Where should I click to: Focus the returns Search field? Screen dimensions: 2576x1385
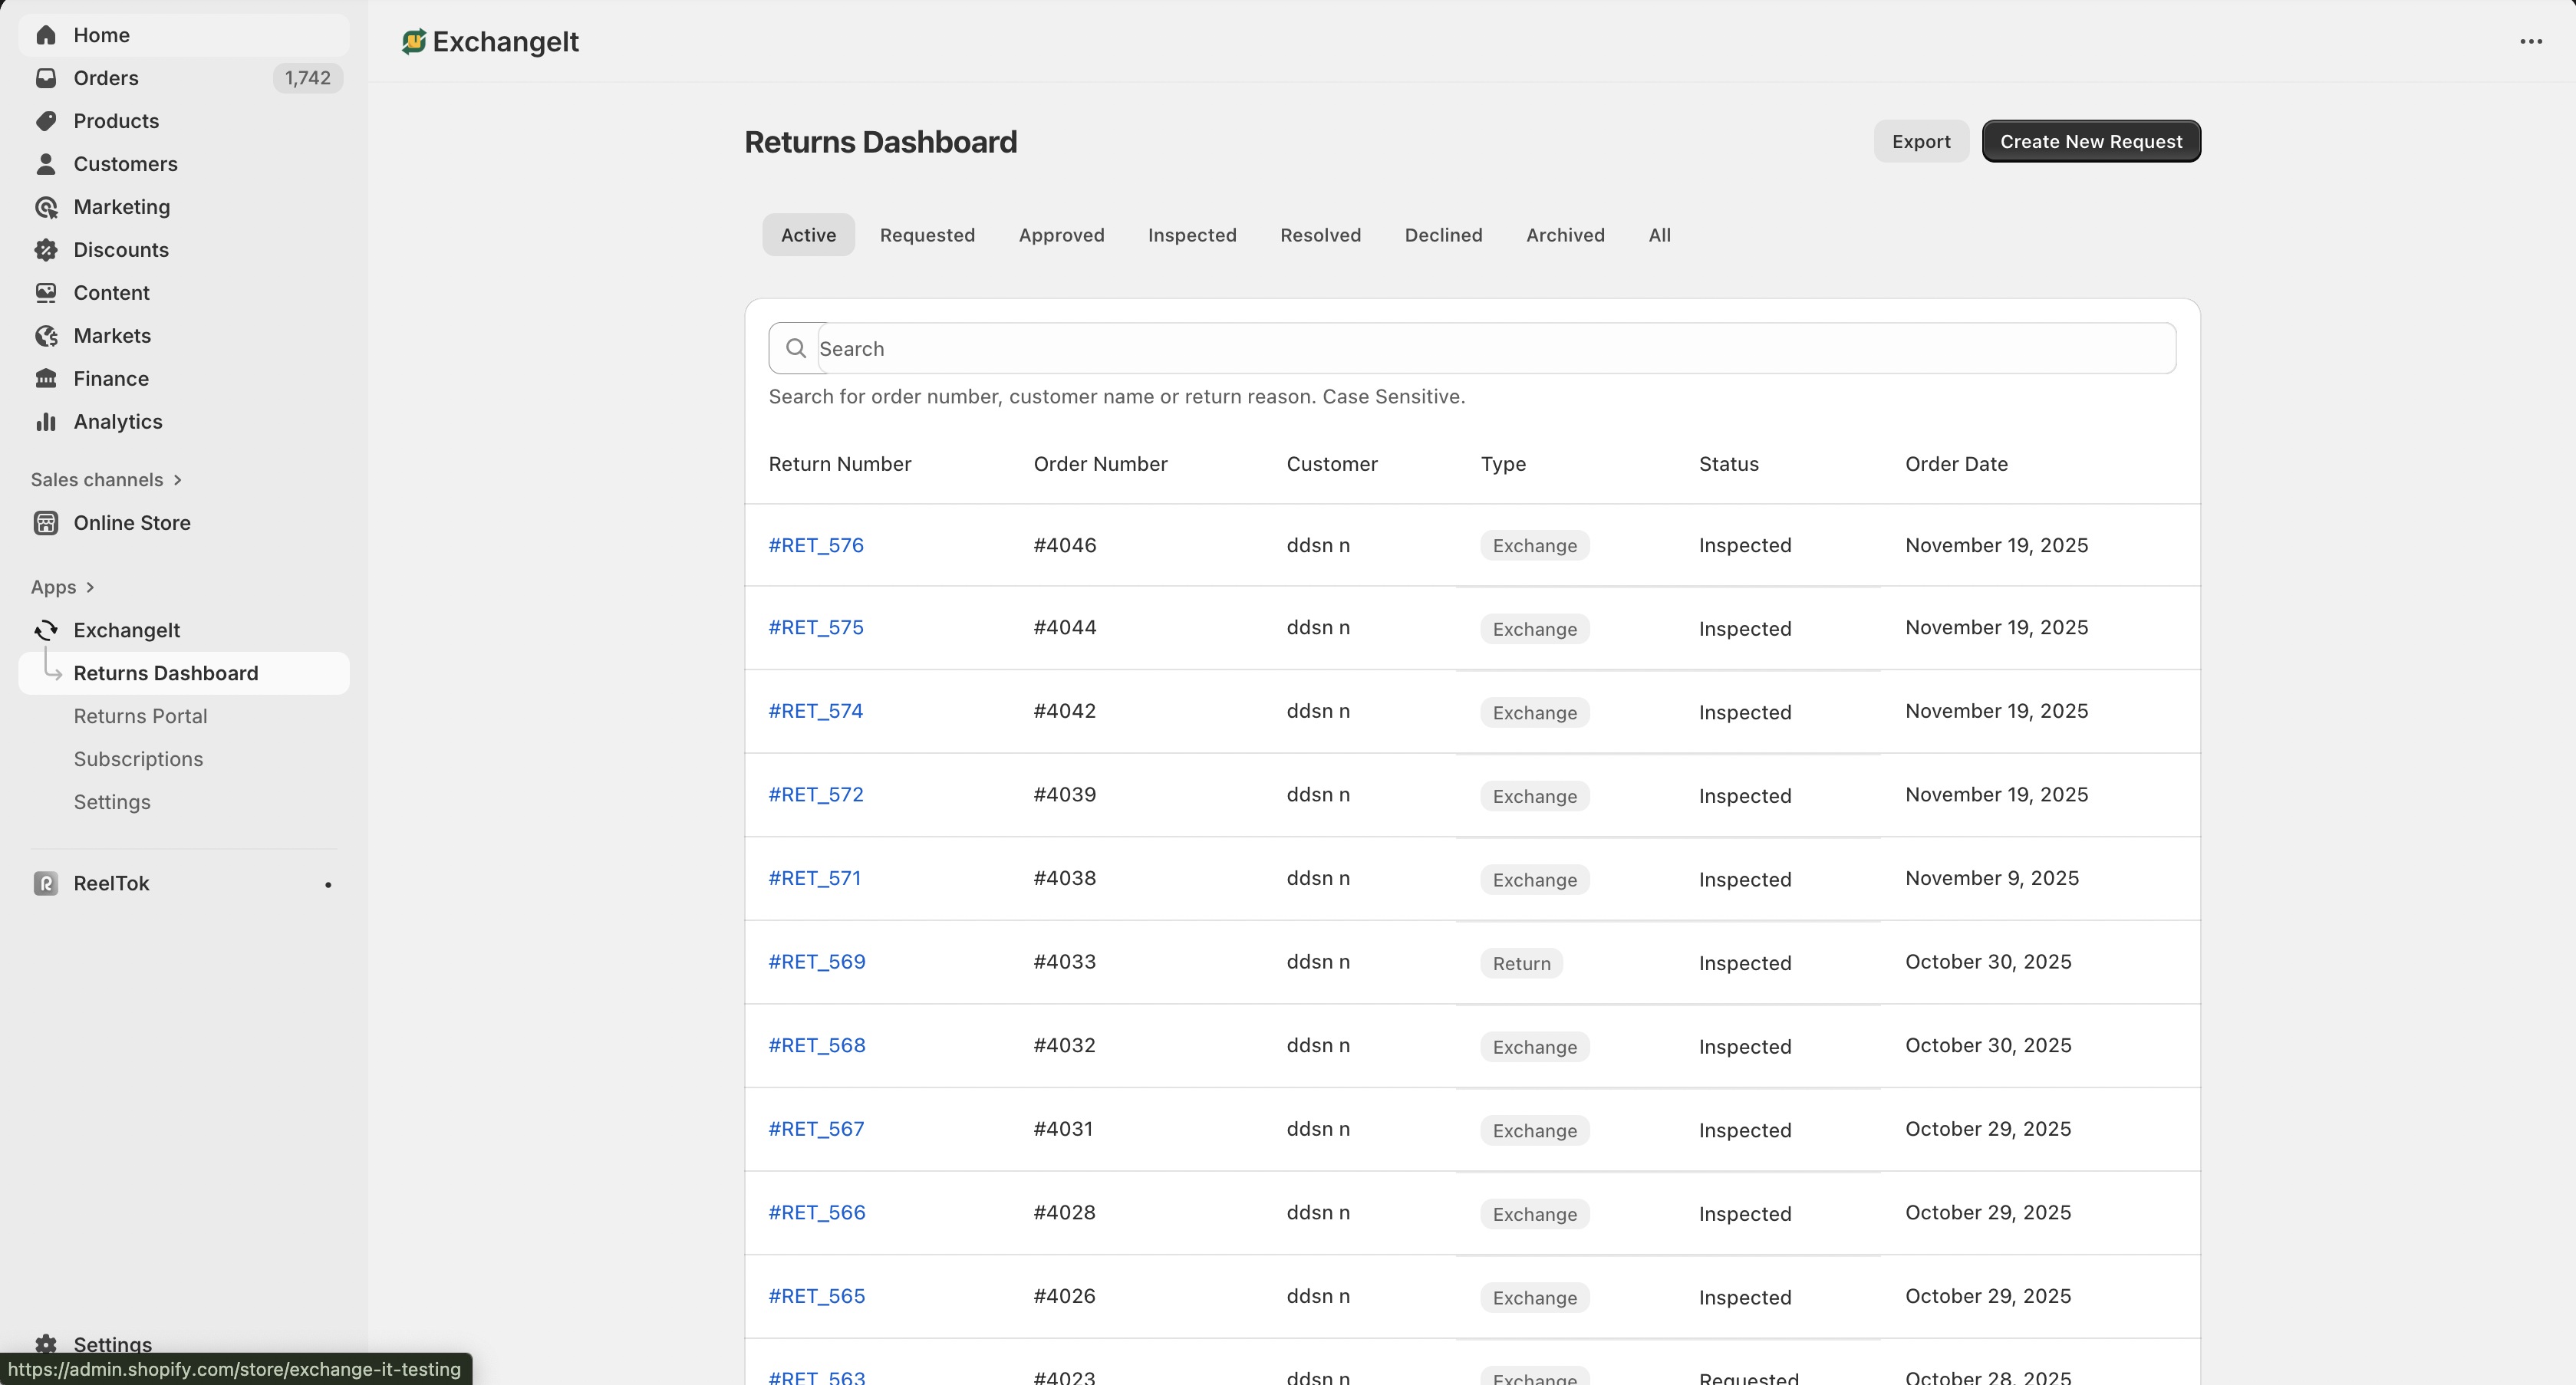[1490, 349]
